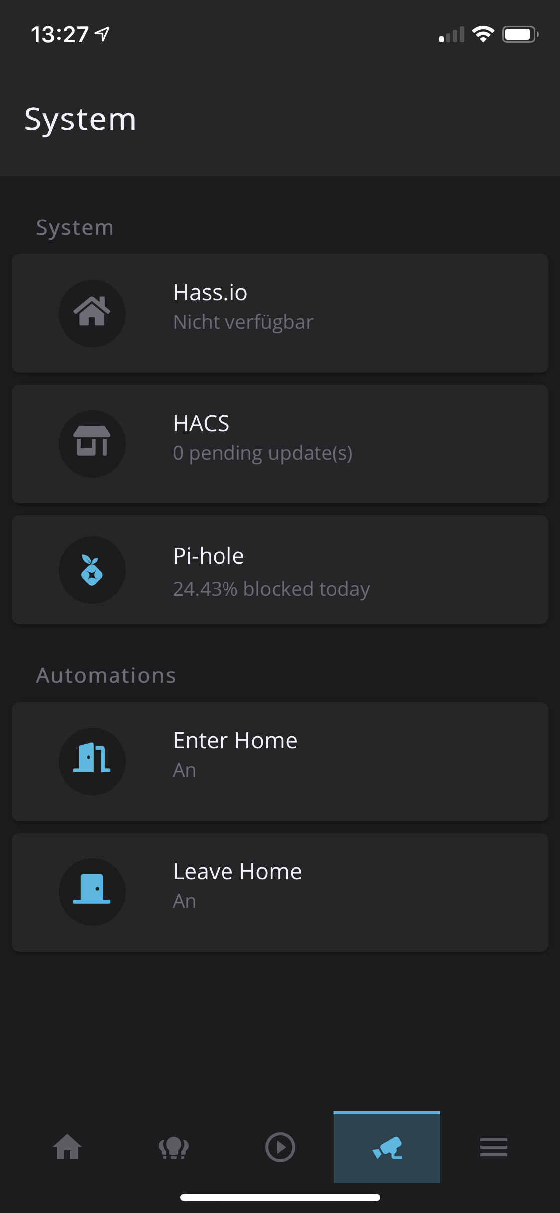
Task: Tap the Leave Home door icon
Action: 92,891
